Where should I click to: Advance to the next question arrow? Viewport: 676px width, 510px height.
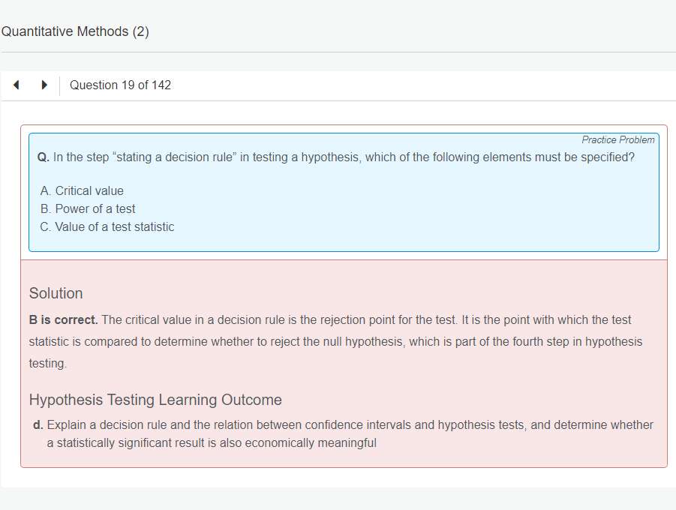(x=44, y=85)
